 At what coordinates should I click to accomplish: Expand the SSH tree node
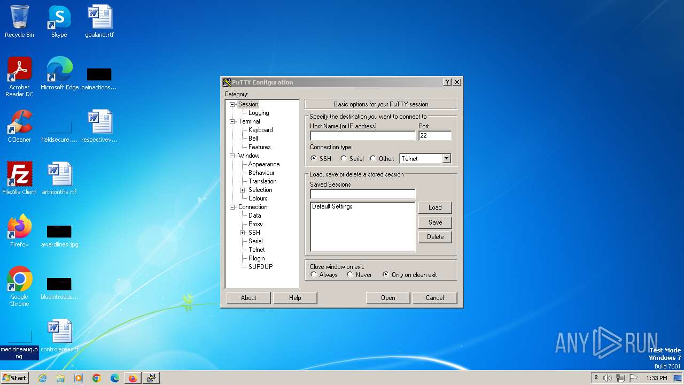243,233
